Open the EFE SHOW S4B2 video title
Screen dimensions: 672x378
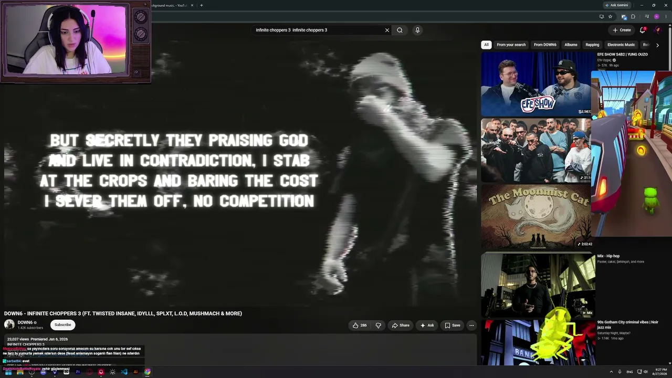click(622, 55)
